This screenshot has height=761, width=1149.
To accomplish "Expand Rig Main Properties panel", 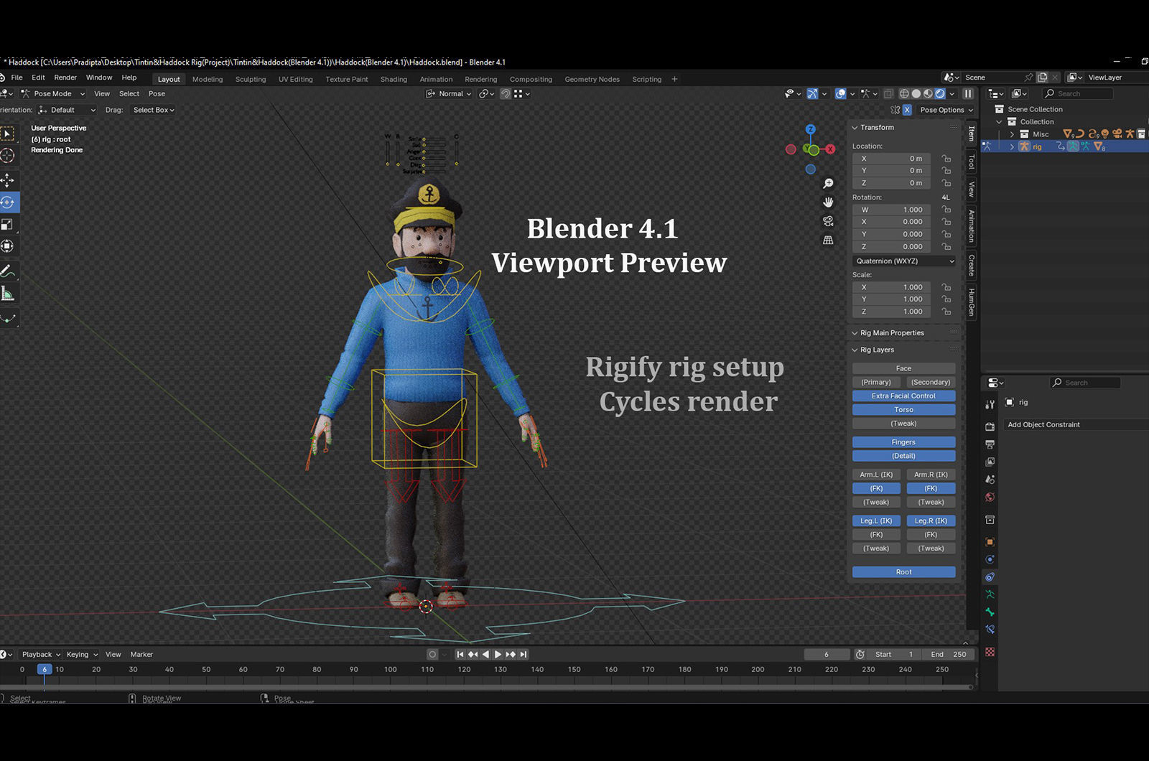I will [x=855, y=333].
